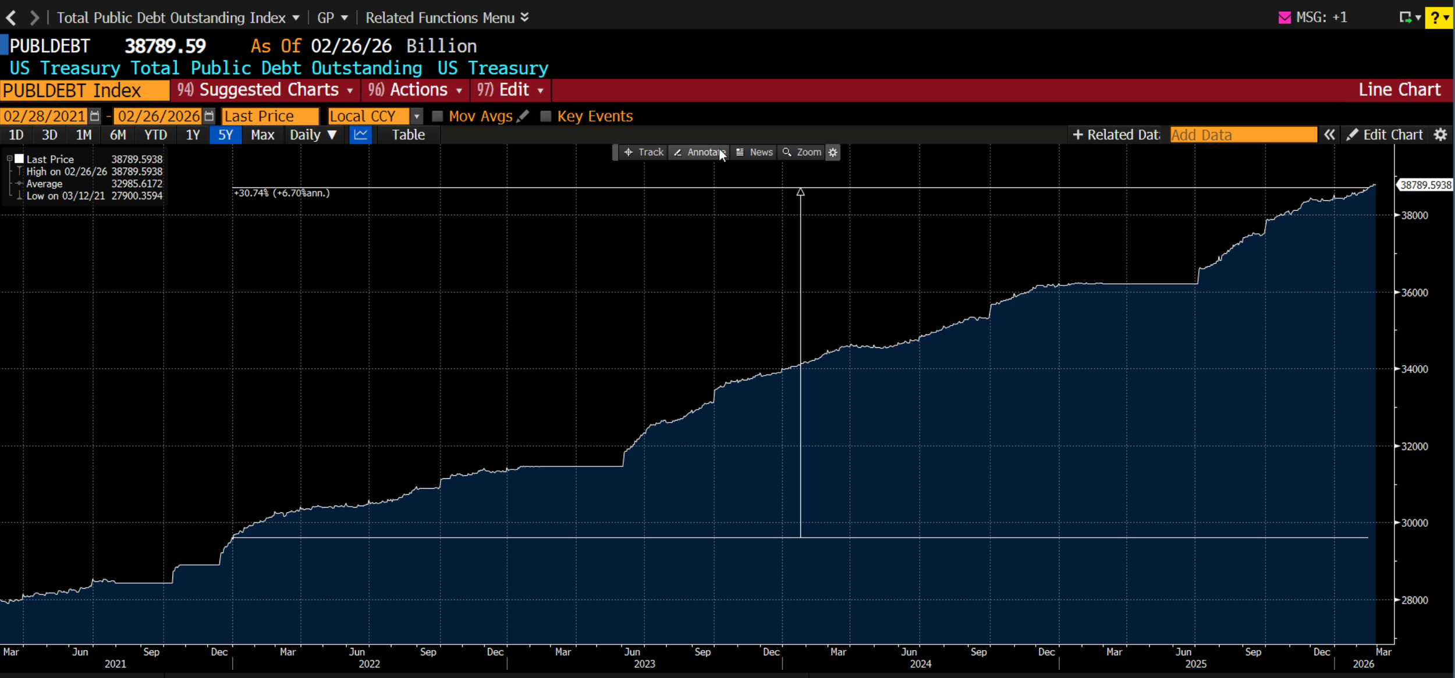Viewport: 1455px width, 678px height.
Task: Enable the Key Events checkbox
Action: 545,116
